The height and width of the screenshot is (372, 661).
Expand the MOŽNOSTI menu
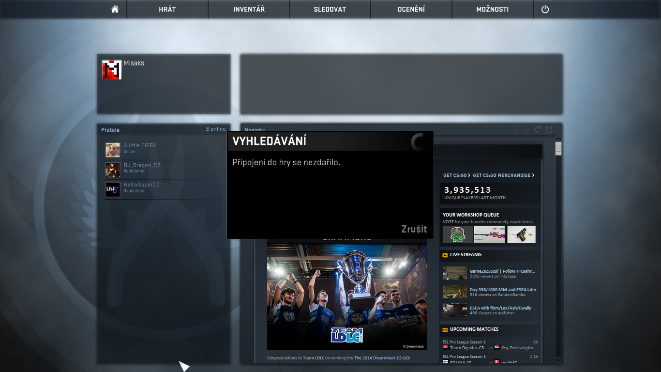pyautogui.click(x=492, y=9)
